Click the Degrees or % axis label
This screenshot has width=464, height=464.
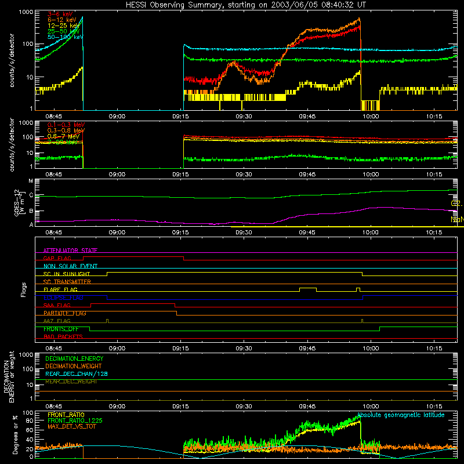click(x=15, y=434)
